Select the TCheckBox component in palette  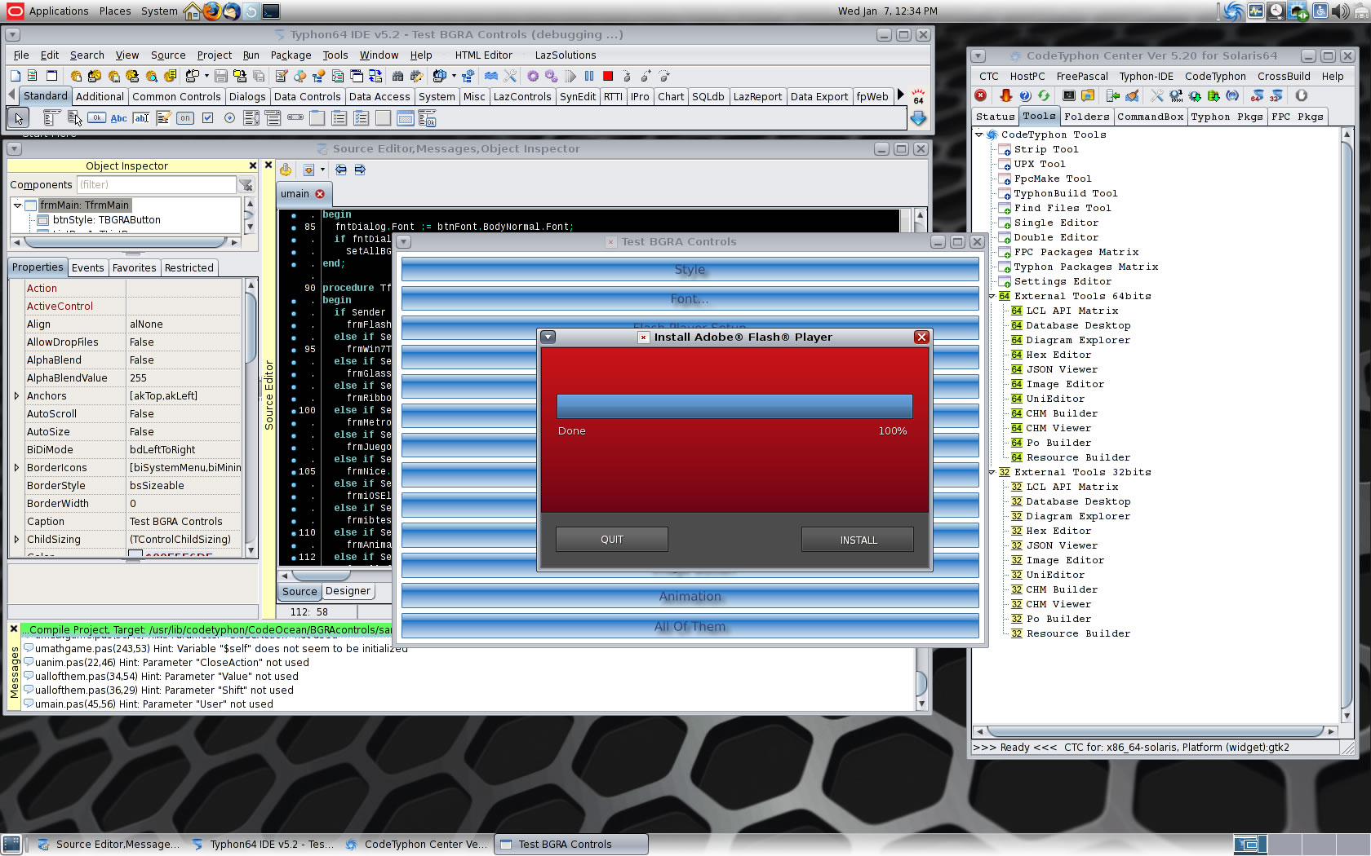207,118
